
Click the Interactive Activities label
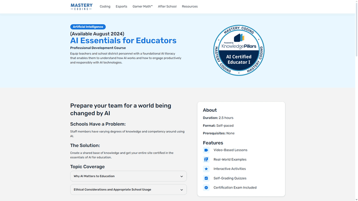click(230, 169)
